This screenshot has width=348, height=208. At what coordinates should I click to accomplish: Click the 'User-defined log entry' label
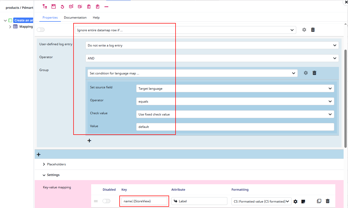point(56,44)
